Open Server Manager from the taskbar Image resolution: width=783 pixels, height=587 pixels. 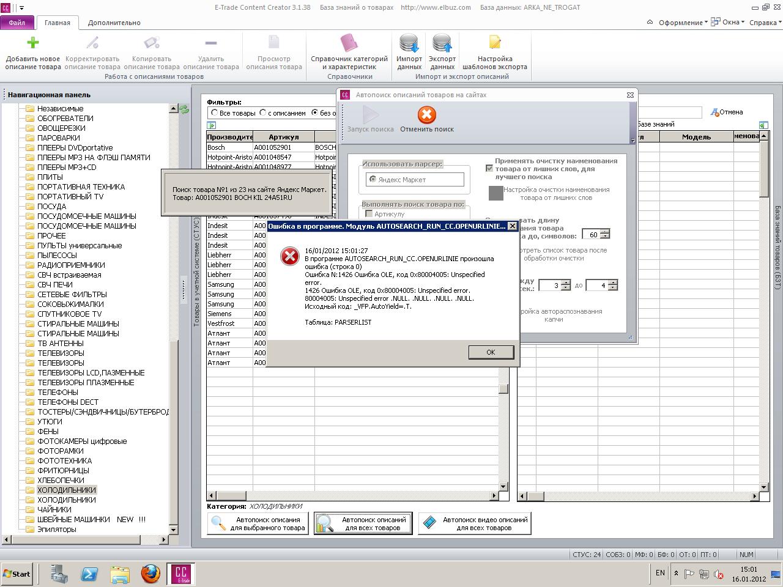click(x=59, y=574)
